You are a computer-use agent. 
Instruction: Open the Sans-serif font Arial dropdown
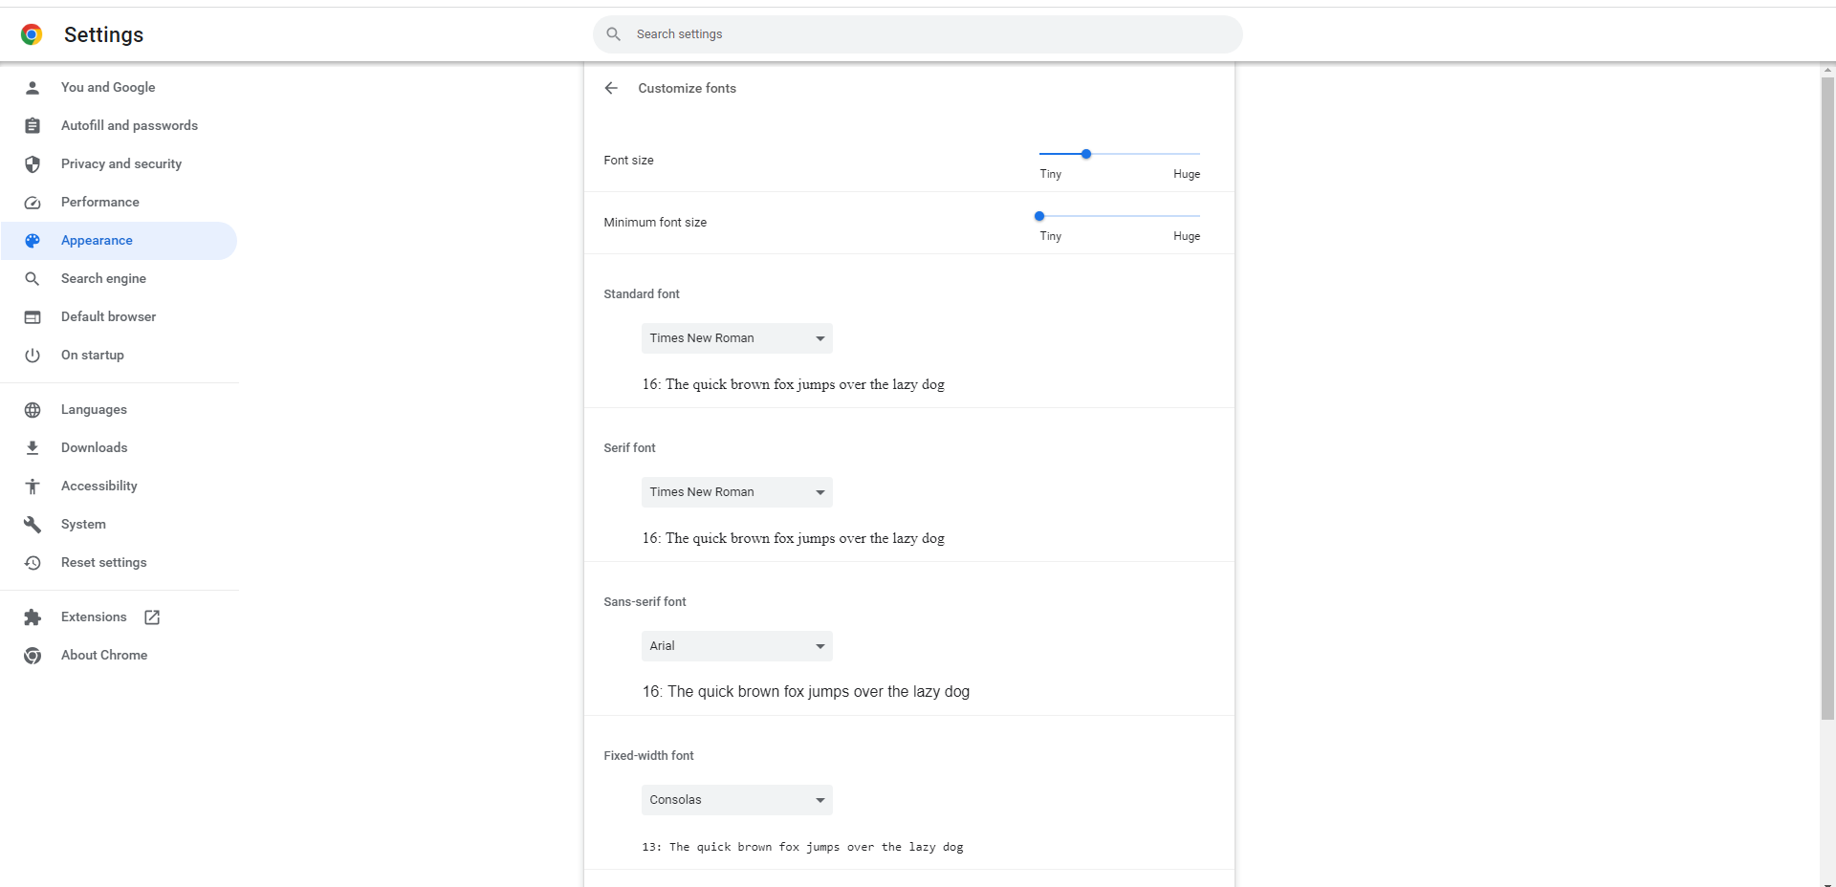[736, 646]
